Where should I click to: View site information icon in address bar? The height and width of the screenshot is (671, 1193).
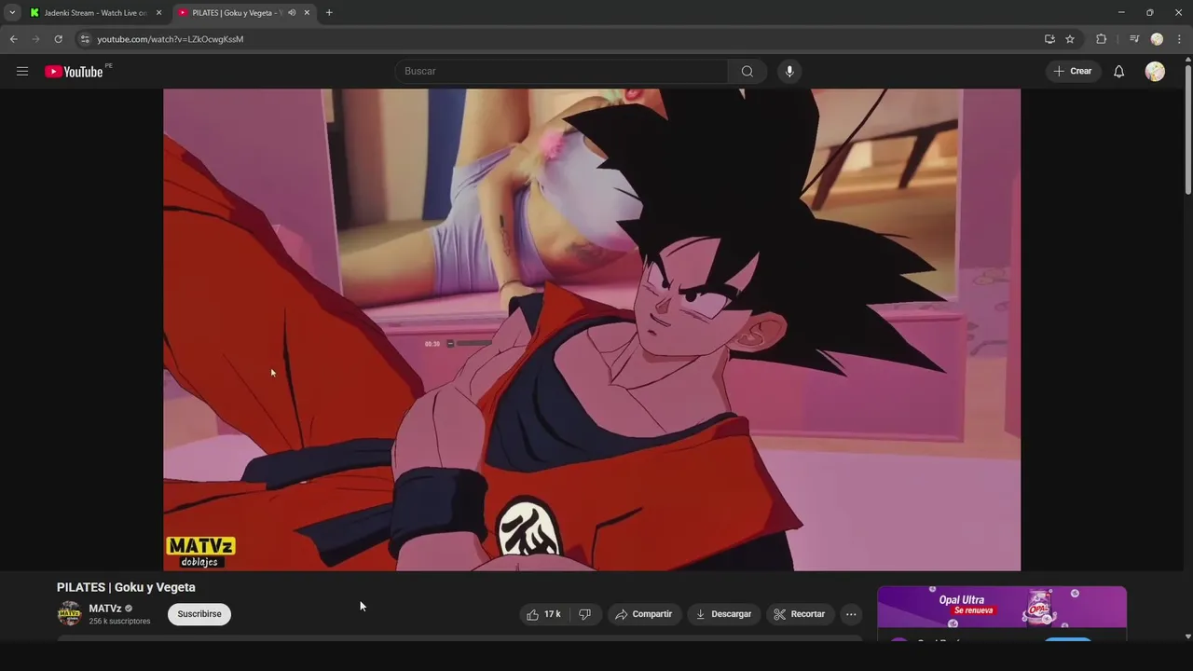pos(85,39)
